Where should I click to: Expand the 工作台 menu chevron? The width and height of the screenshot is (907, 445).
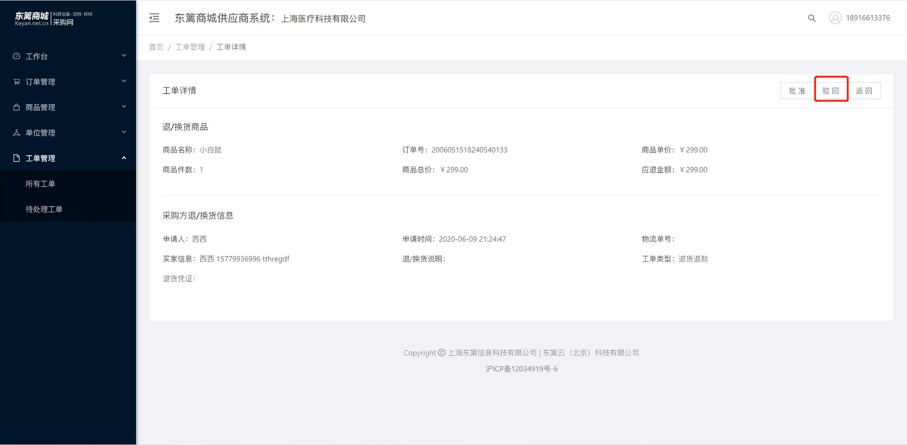tap(124, 56)
